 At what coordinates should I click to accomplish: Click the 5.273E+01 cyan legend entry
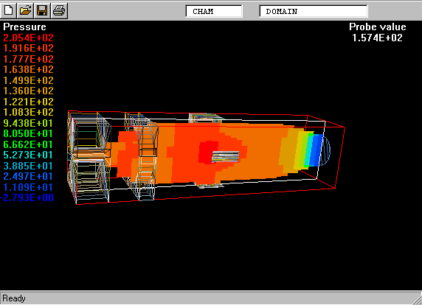coord(28,155)
